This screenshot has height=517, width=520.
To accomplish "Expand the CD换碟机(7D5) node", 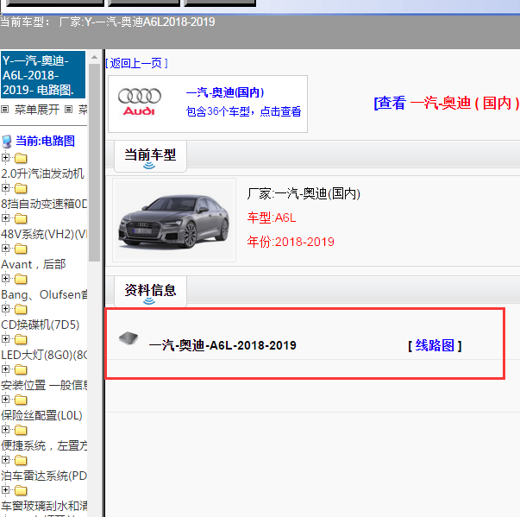I will click(x=5, y=309).
